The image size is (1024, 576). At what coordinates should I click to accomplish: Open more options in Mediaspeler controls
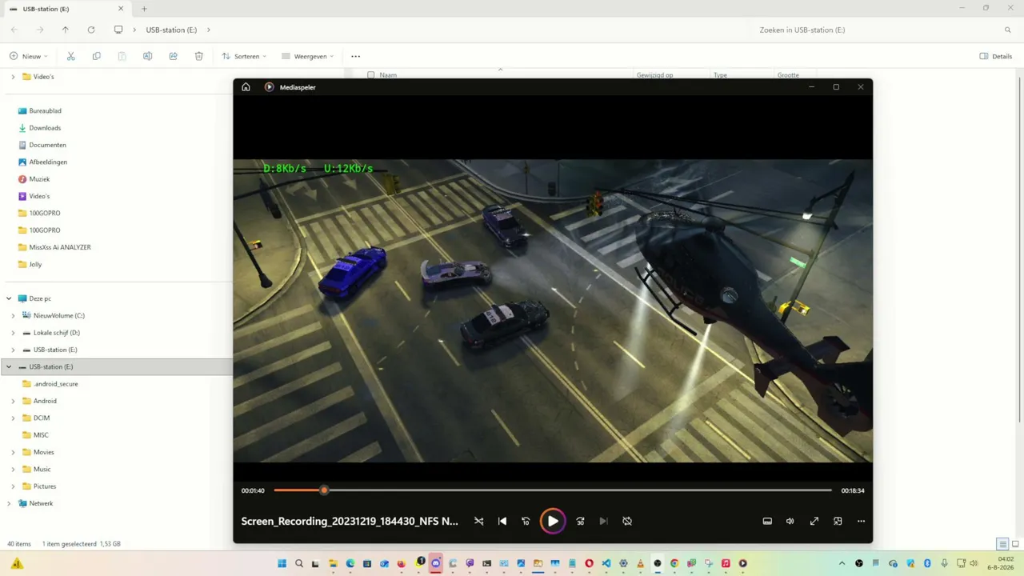[x=861, y=521]
